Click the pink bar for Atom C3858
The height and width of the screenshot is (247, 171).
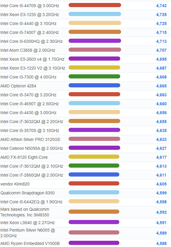(x=95, y=50)
